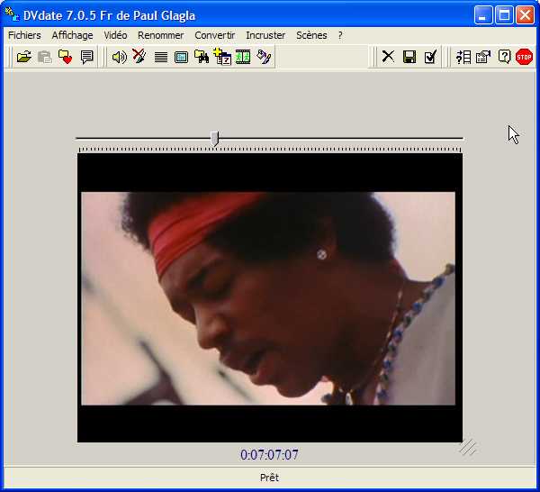This screenshot has width=540, height=492.
Task: Close the DVdate window
Action: (526, 15)
